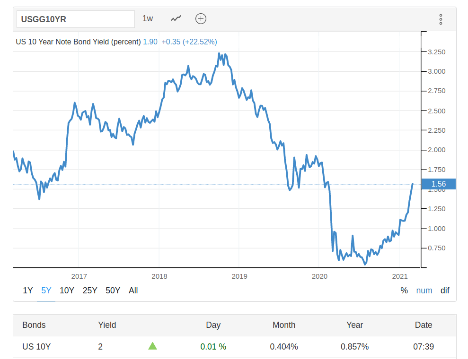468x359 pixels.
Task: Toggle num scale mode
Action: point(424,291)
